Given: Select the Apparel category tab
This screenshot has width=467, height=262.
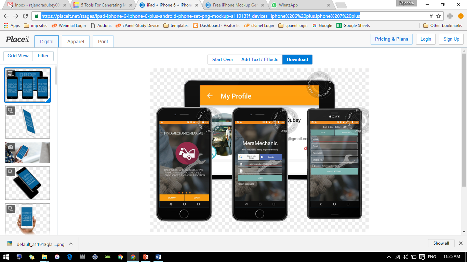Looking at the screenshot, I should (76, 42).
